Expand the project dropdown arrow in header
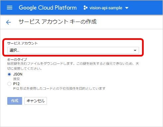Image resolution: width=163 pixels, height=127 pixels. 127,8
